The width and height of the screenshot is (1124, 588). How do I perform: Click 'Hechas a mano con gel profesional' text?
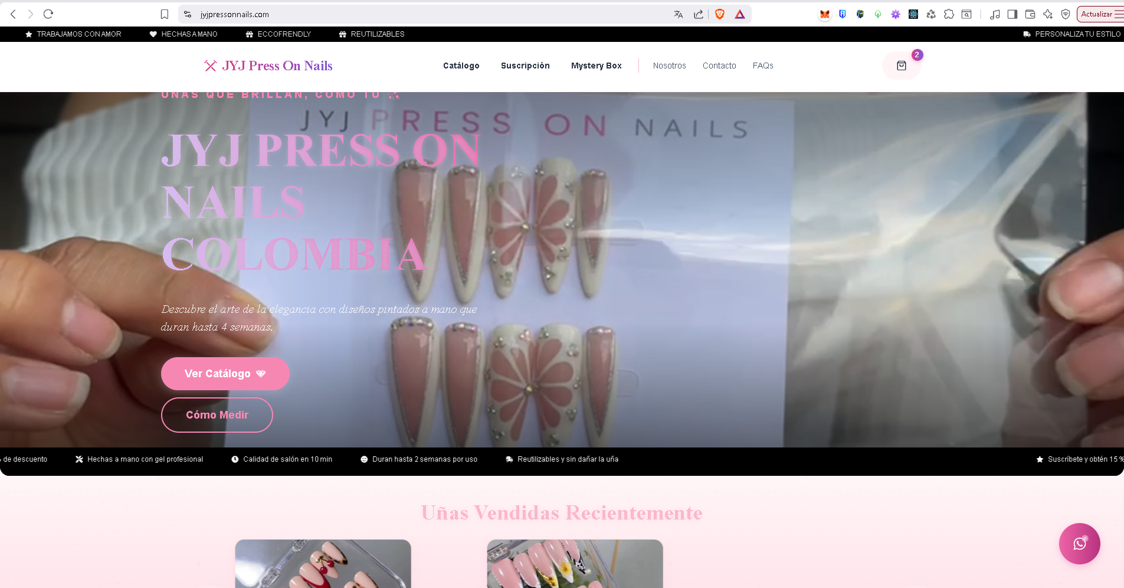pyautogui.click(x=145, y=459)
